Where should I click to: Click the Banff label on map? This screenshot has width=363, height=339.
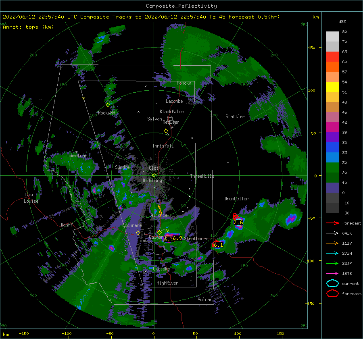(x=67, y=225)
